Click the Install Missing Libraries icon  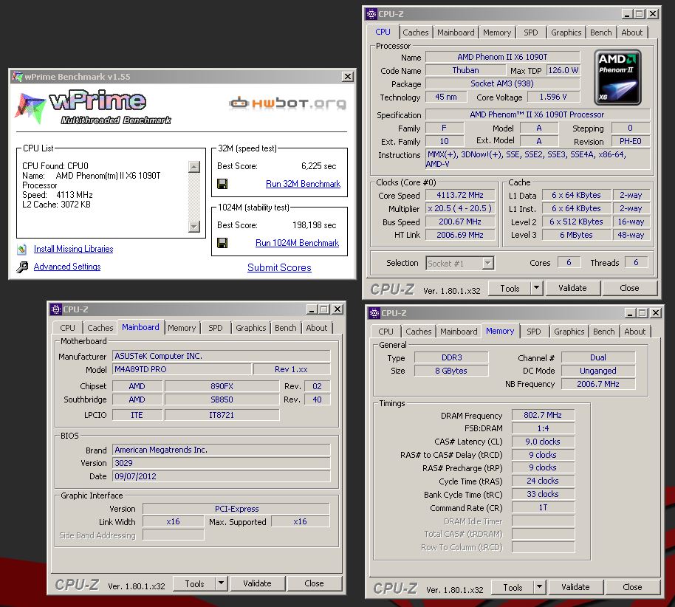[x=21, y=249]
